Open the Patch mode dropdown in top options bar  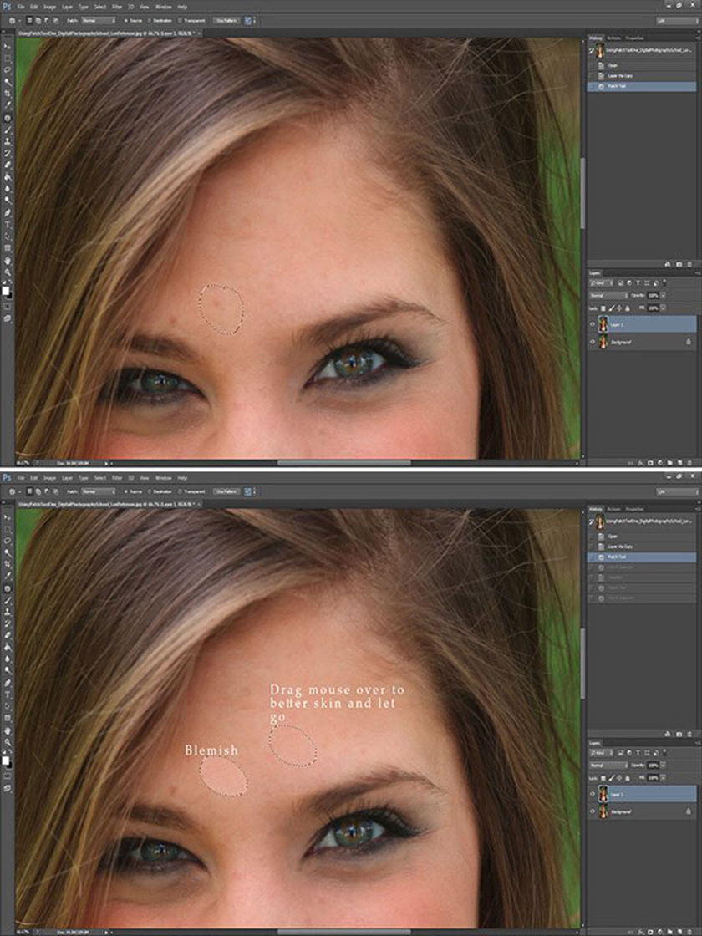[99, 19]
